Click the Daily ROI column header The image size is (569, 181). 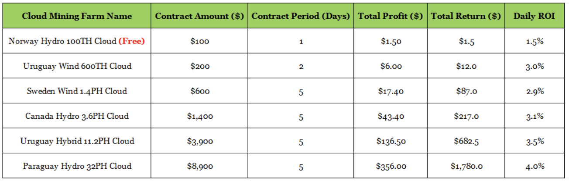[534, 16]
